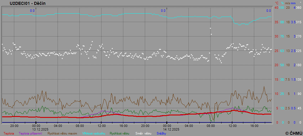Click the green Rychlost větru legend entry

pos(119,133)
